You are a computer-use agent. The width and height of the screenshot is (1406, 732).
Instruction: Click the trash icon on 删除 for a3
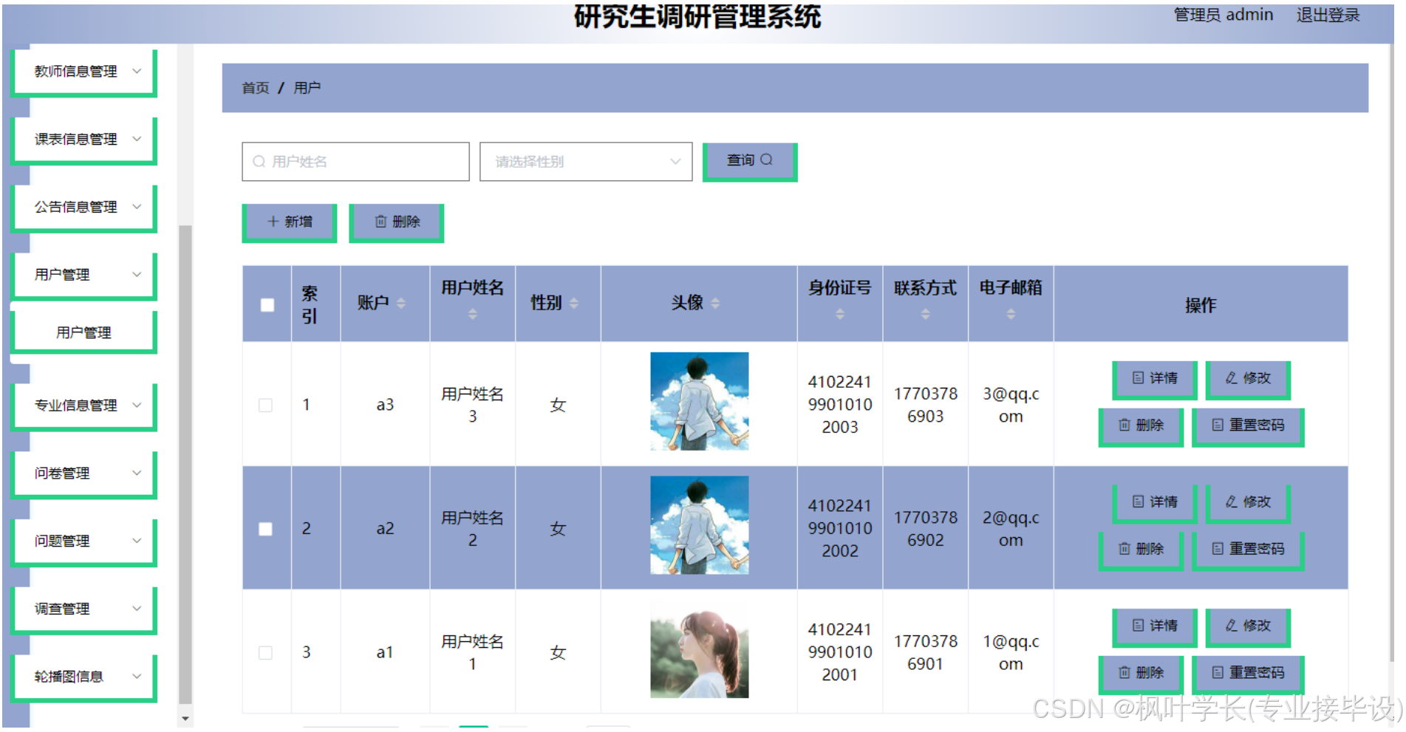(x=1125, y=425)
